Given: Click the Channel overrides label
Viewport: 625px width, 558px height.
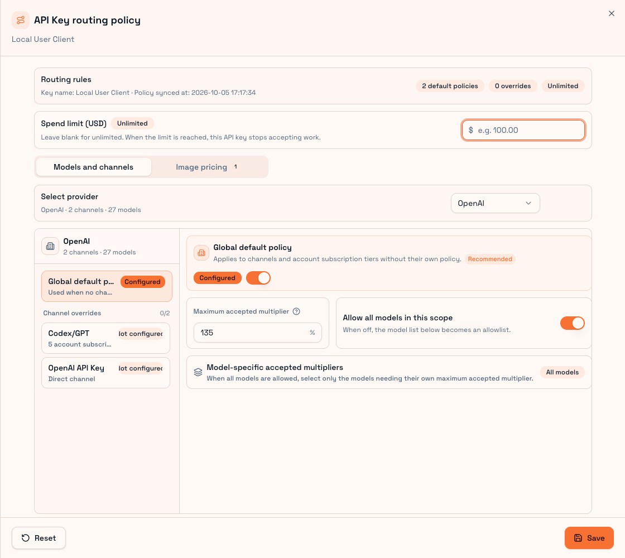Looking at the screenshot, I should pyautogui.click(x=72, y=313).
